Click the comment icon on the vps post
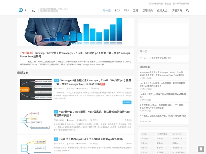206x154 pixels. coord(91,143)
